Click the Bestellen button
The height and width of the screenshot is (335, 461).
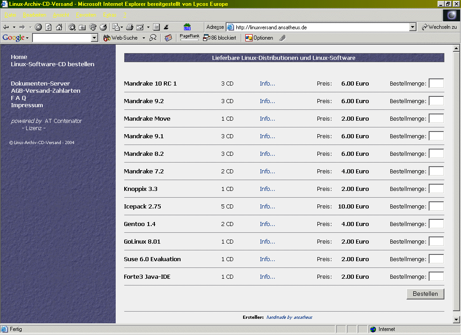(x=425, y=294)
